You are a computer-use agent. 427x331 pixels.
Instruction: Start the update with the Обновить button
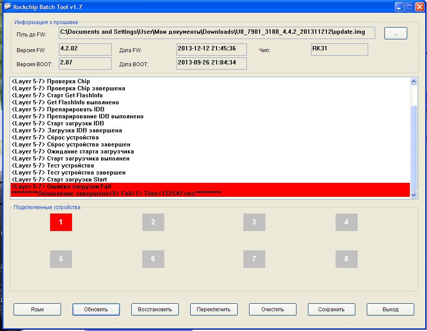[96, 309]
